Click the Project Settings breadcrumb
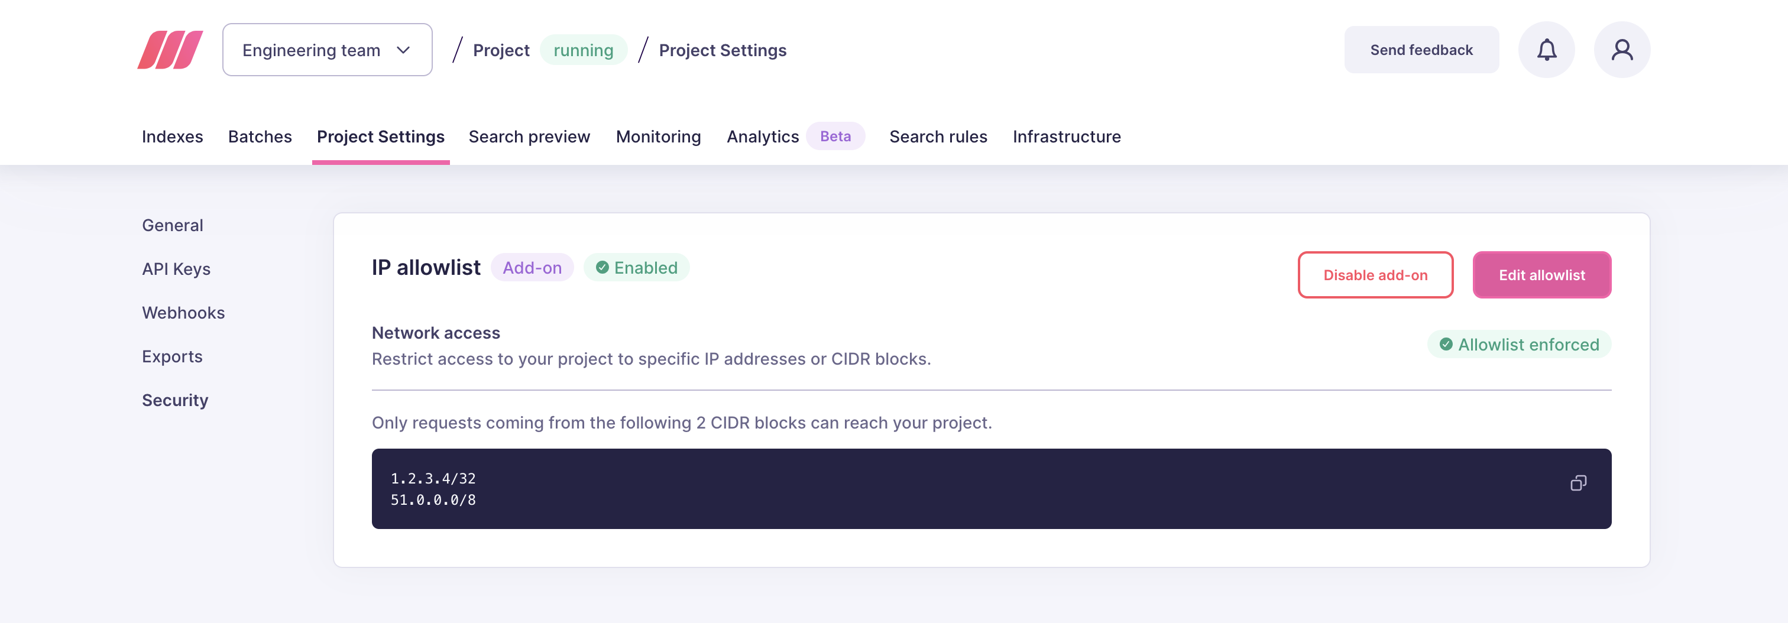The image size is (1788, 623). tap(722, 50)
